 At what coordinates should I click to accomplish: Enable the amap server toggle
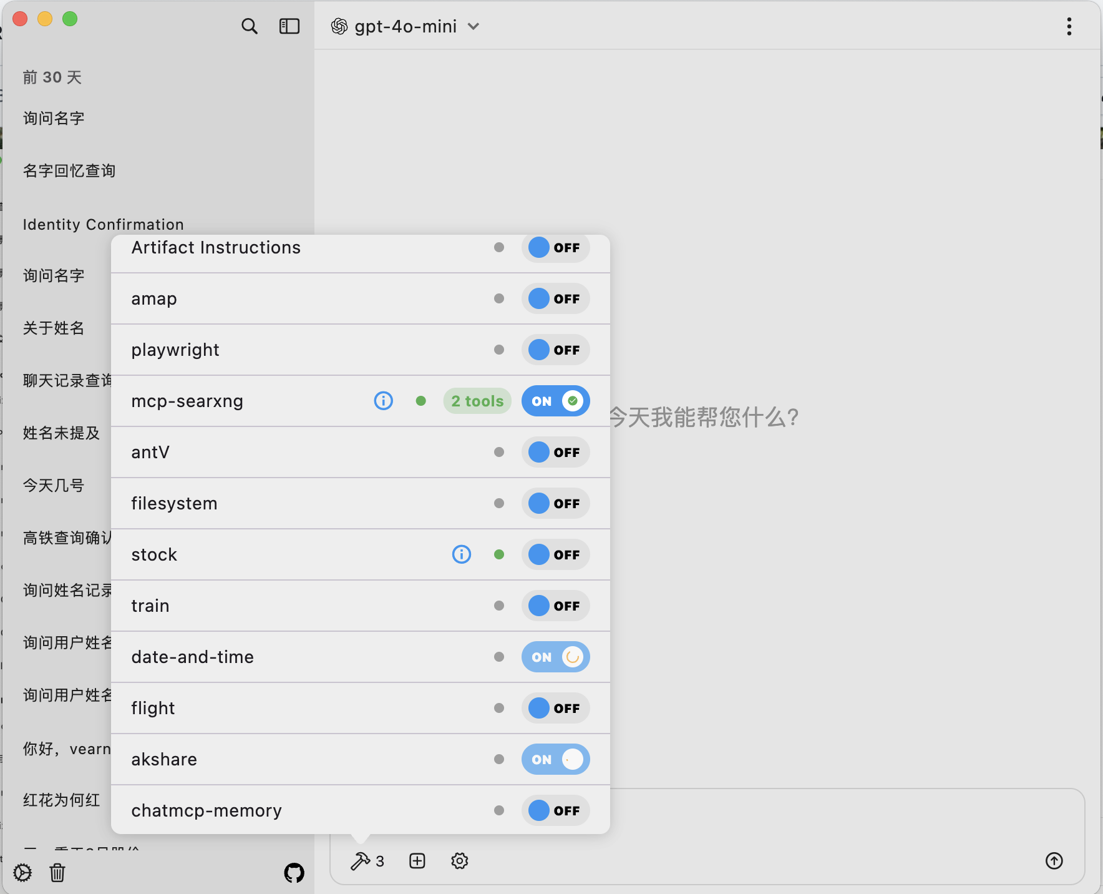pos(556,298)
